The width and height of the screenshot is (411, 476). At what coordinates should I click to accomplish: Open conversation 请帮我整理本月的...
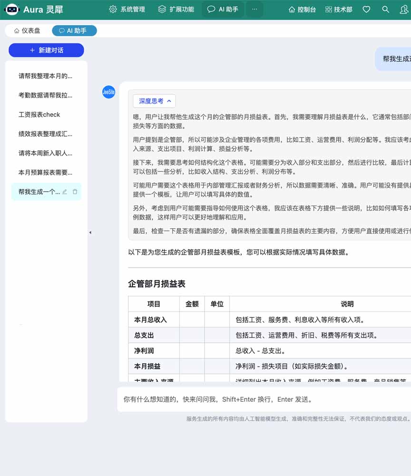tap(46, 76)
